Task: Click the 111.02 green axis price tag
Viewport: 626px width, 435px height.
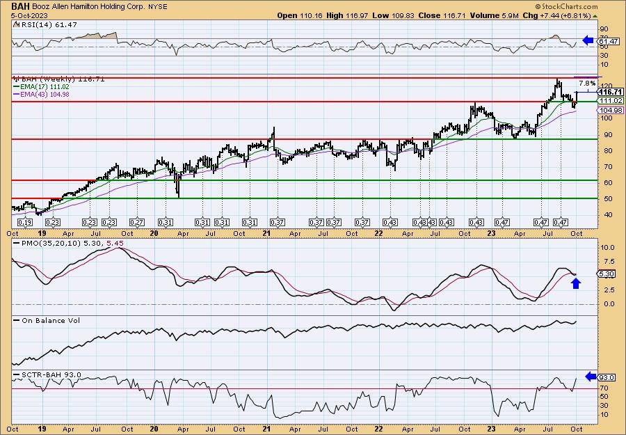Action: tap(611, 101)
